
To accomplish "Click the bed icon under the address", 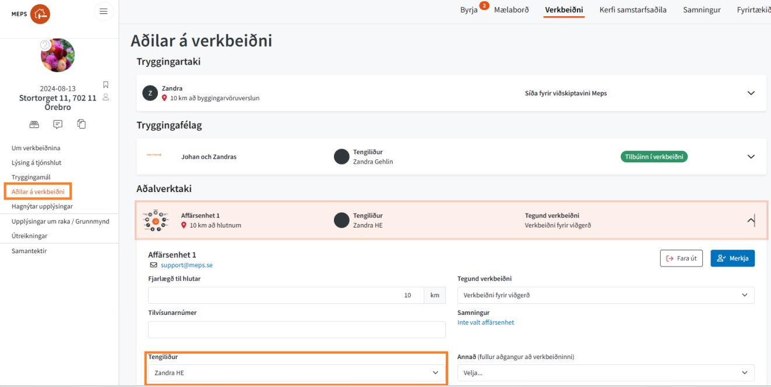I will click(34, 125).
